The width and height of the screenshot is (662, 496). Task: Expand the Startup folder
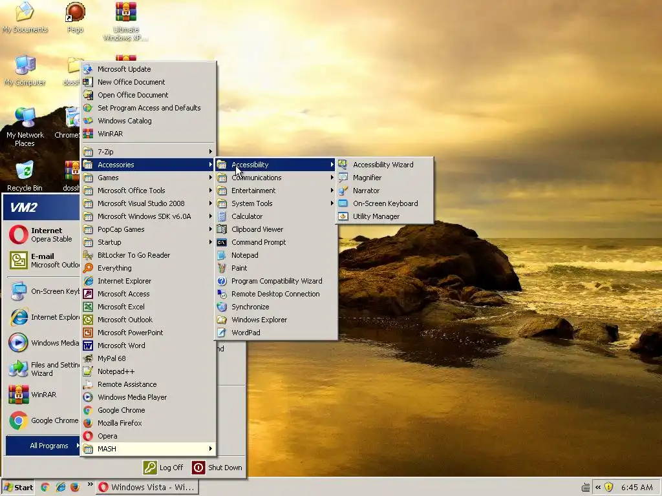pyautogui.click(x=148, y=242)
